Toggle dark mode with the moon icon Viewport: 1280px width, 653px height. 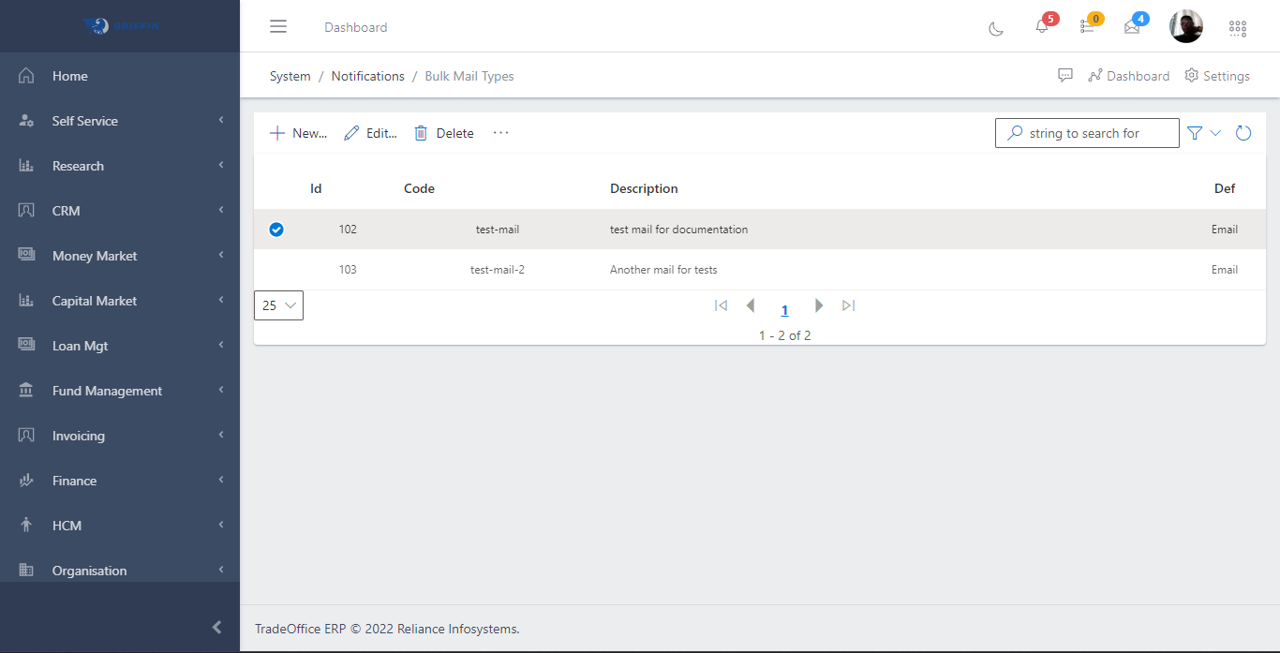coord(996,28)
